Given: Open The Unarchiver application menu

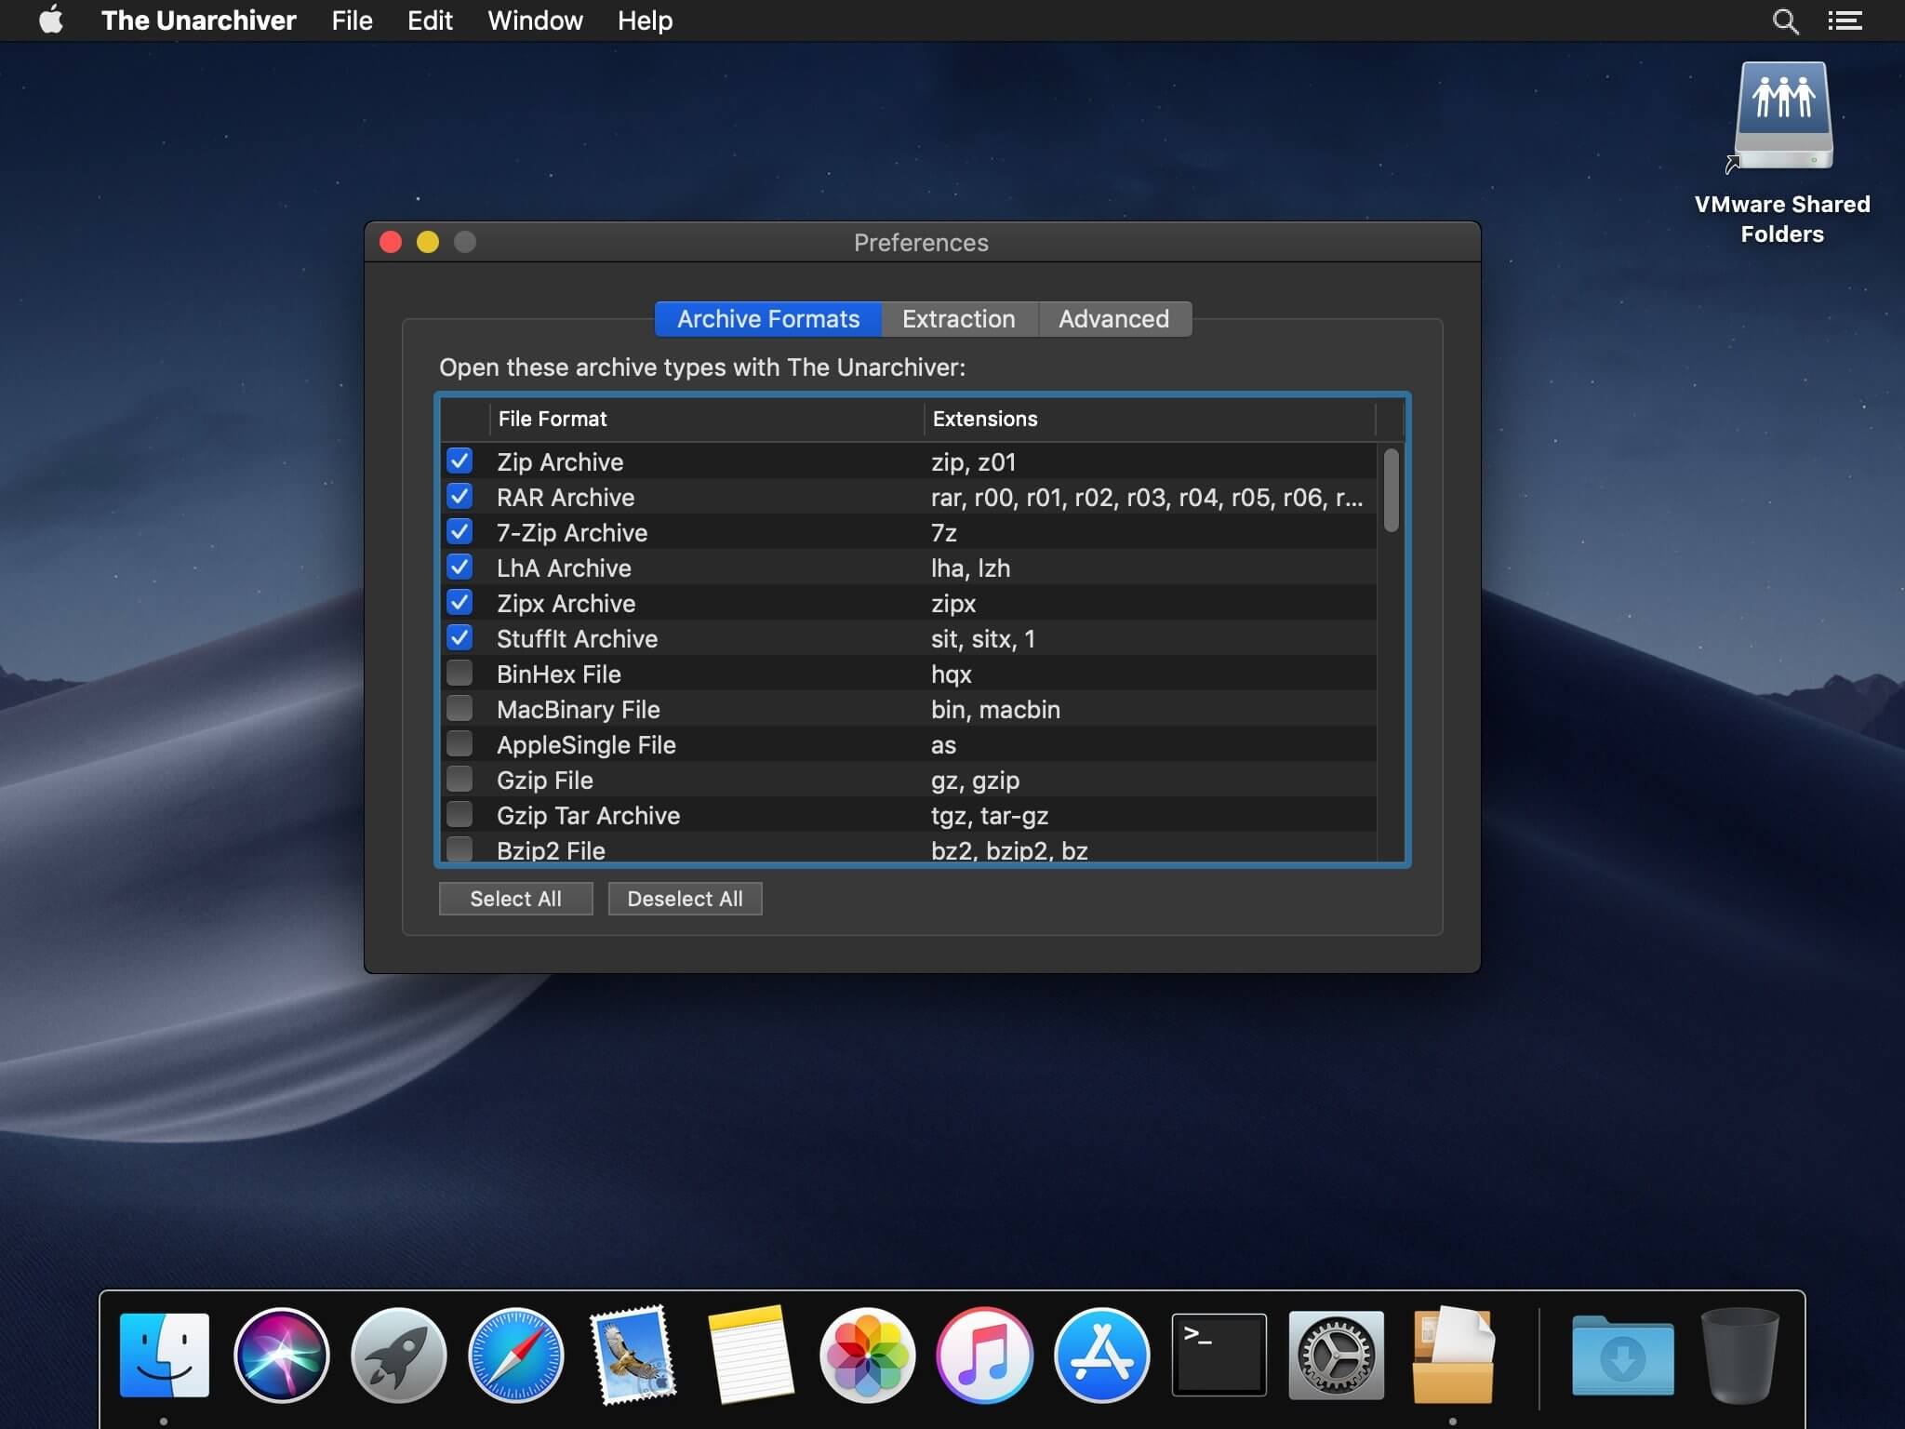Looking at the screenshot, I should pos(198,20).
